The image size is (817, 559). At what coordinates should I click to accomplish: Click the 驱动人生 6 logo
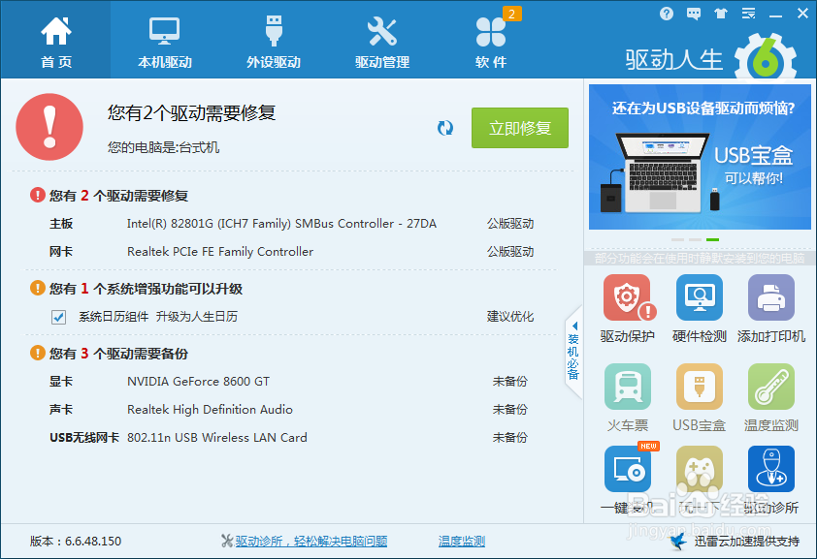(710, 58)
